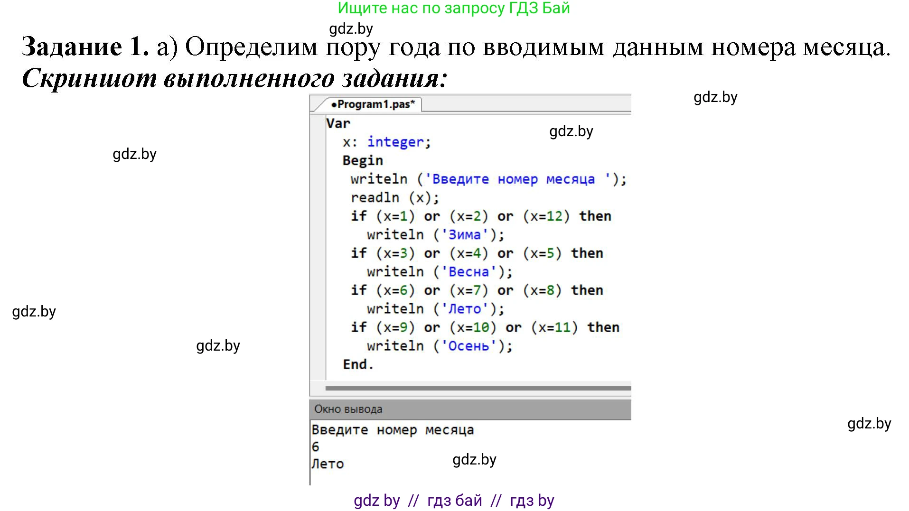Click the keyword Var in the code
The width and height of the screenshot is (909, 511).
pyautogui.click(x=337, y=123)
